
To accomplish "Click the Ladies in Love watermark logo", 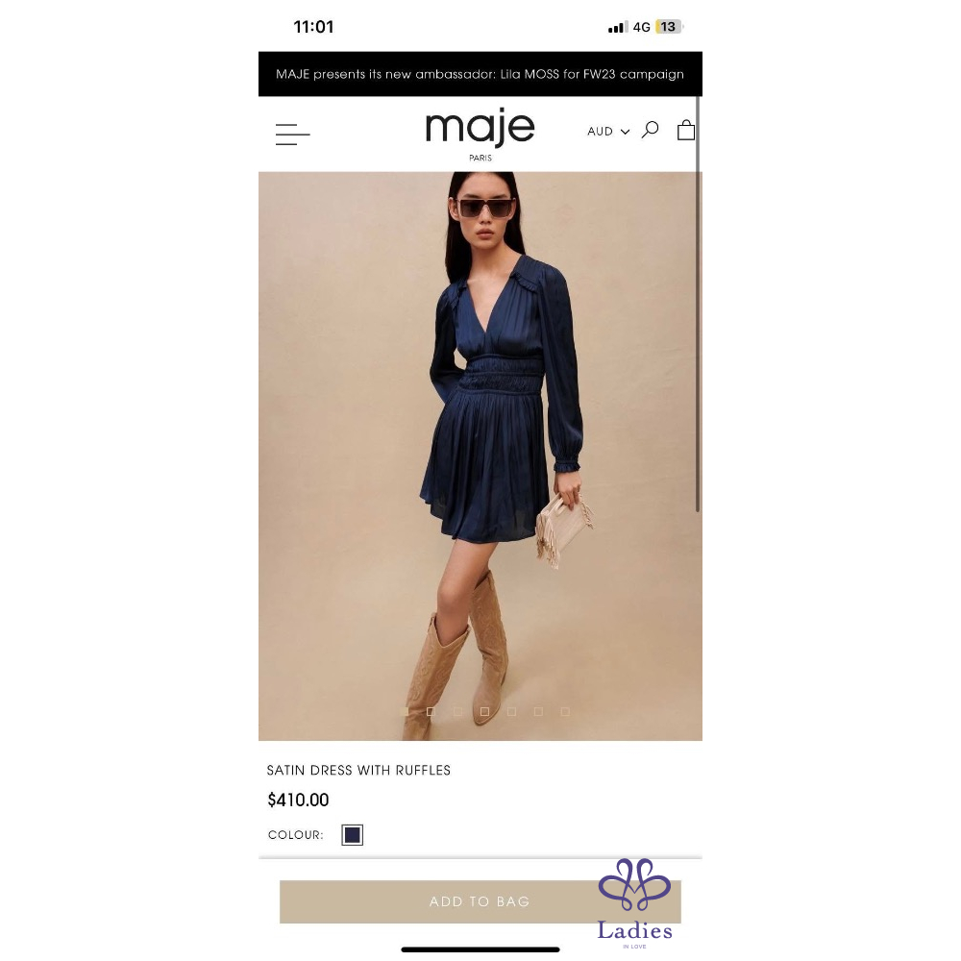I will pos(635,903).
